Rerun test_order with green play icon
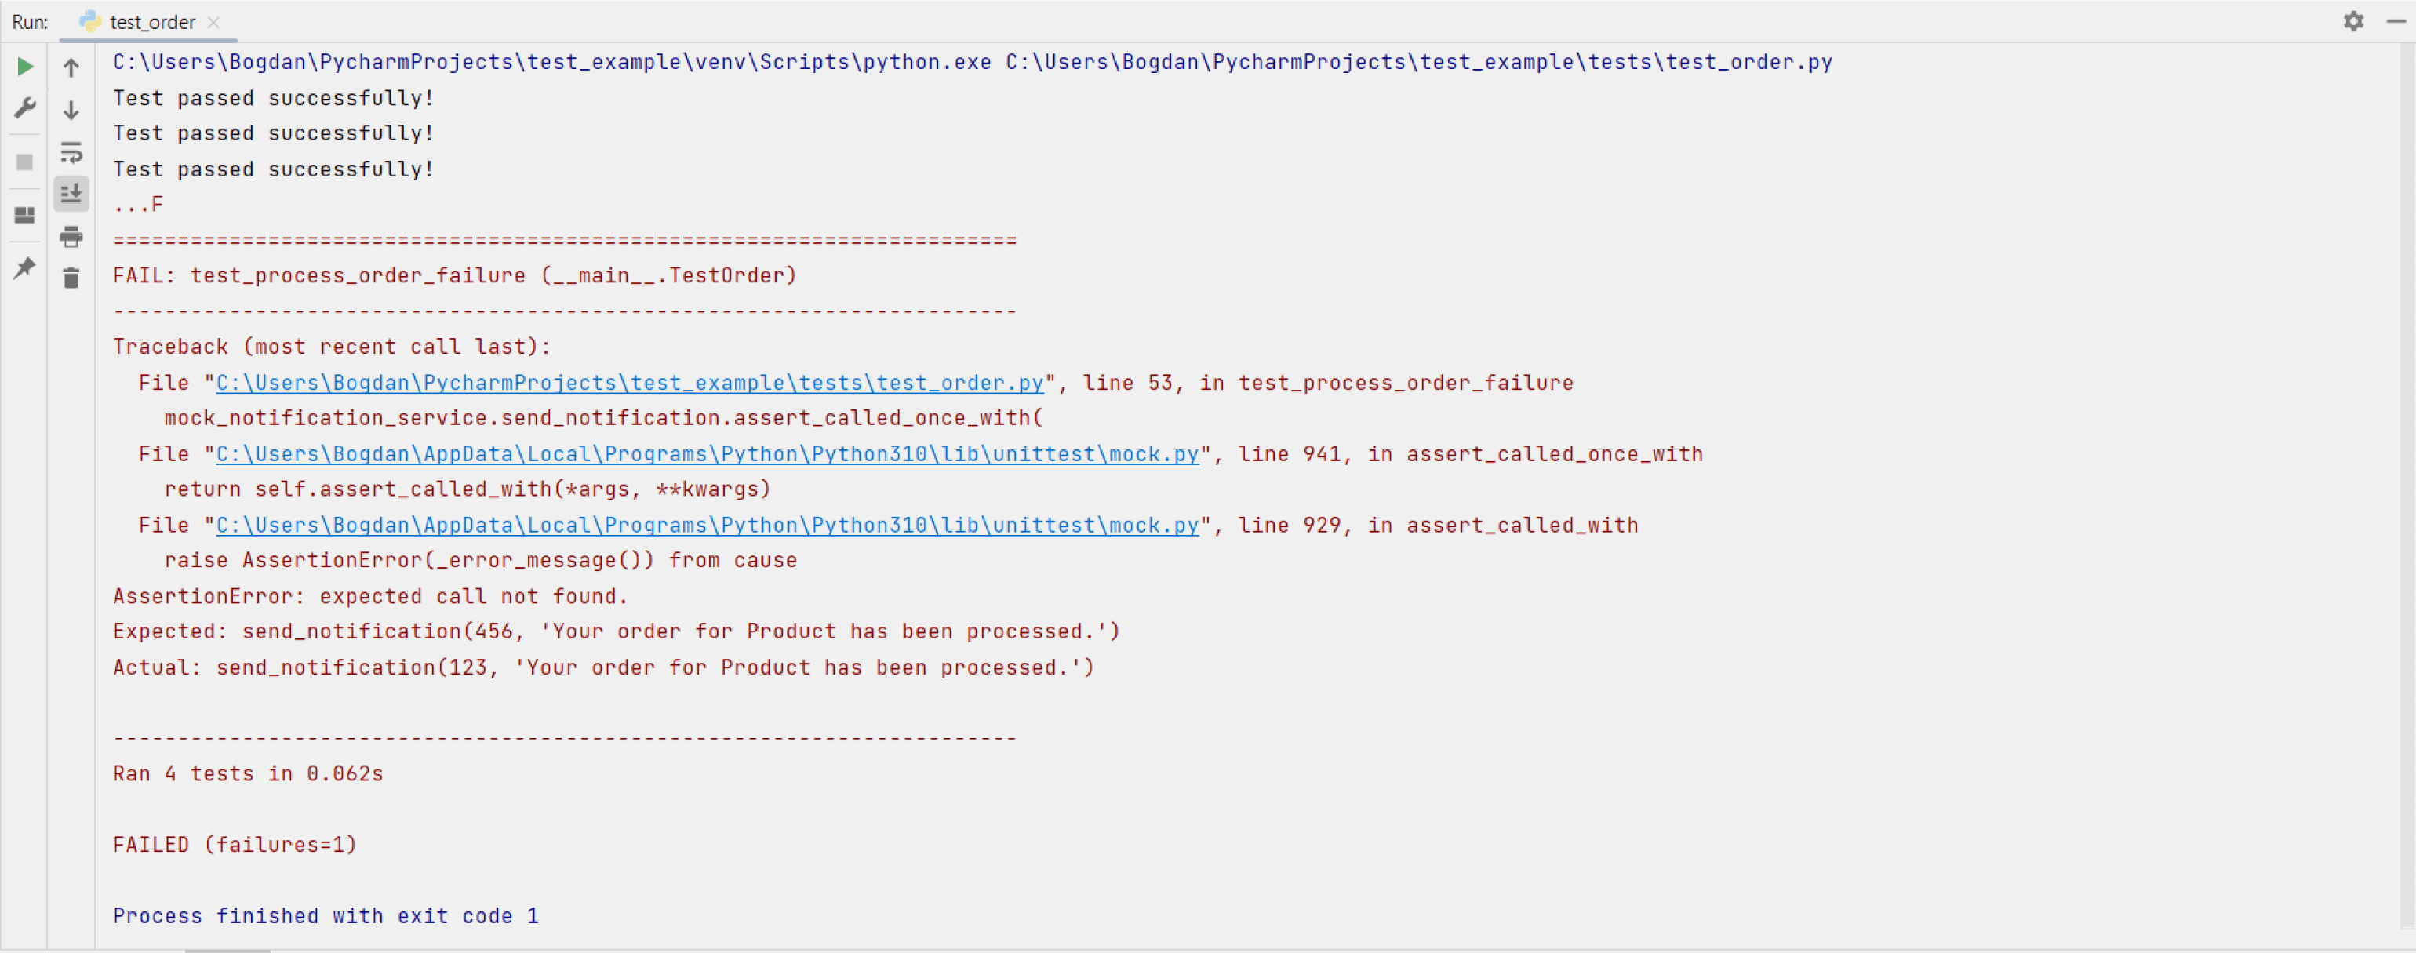This screenshot has width=2416, height=953. tap(25, 67)
